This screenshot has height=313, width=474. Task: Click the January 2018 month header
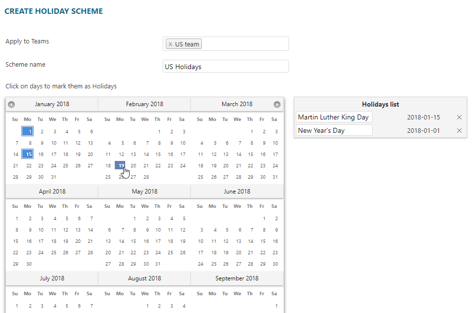coord(52,104)
